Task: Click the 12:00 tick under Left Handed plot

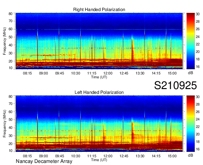Action: [108, 156]
